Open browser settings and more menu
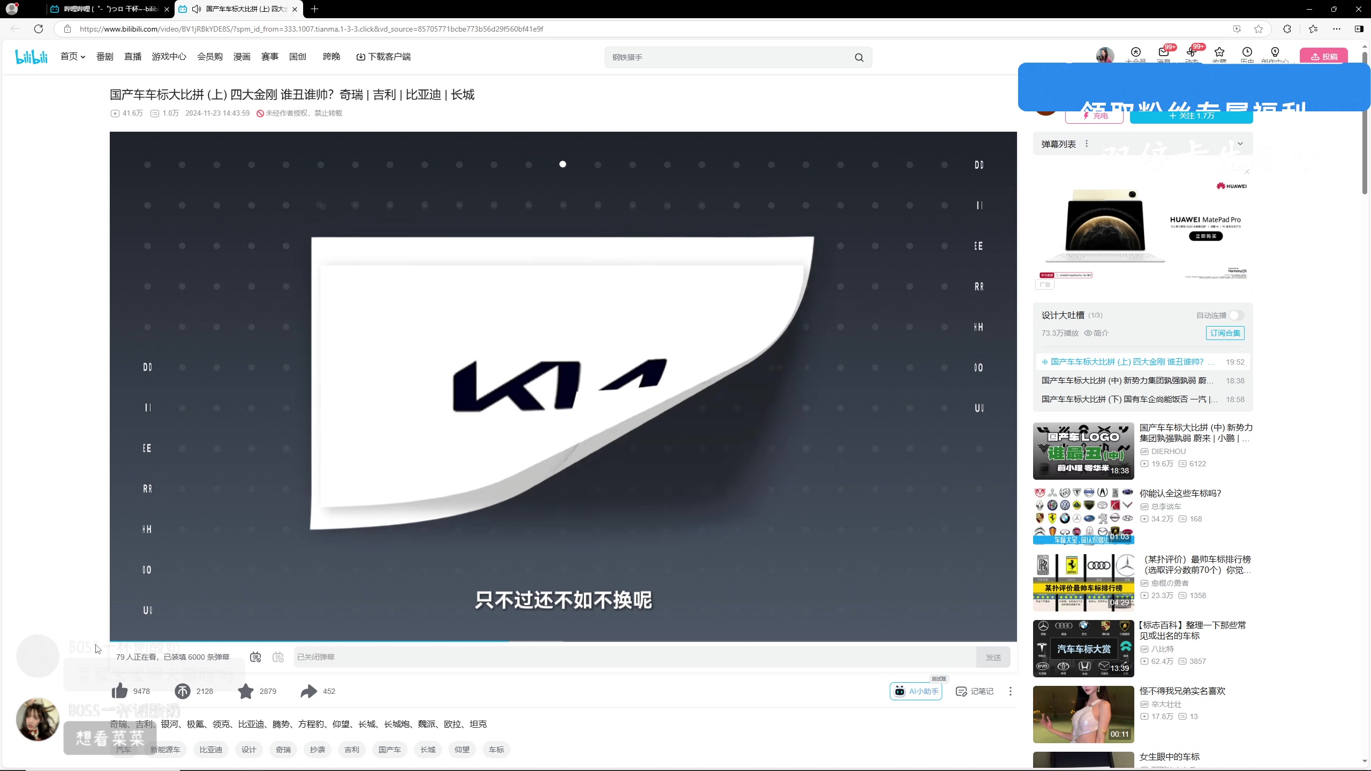1371x771 pixels. (1337, 29)
